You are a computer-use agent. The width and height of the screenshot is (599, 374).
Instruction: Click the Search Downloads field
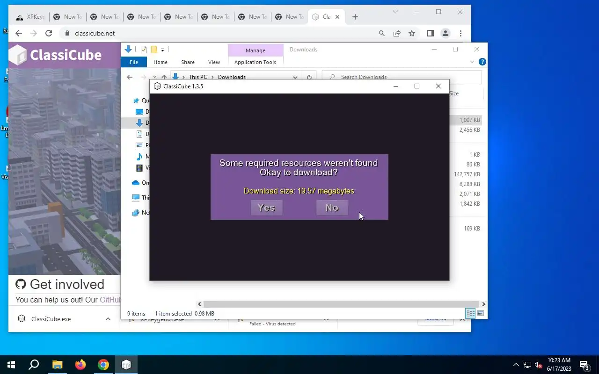(402, 77)
